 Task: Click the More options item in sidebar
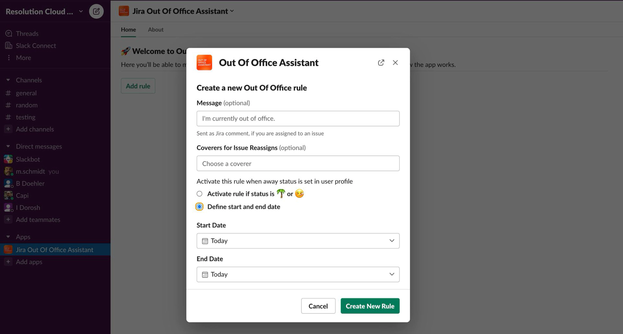(x=23, y=57)
